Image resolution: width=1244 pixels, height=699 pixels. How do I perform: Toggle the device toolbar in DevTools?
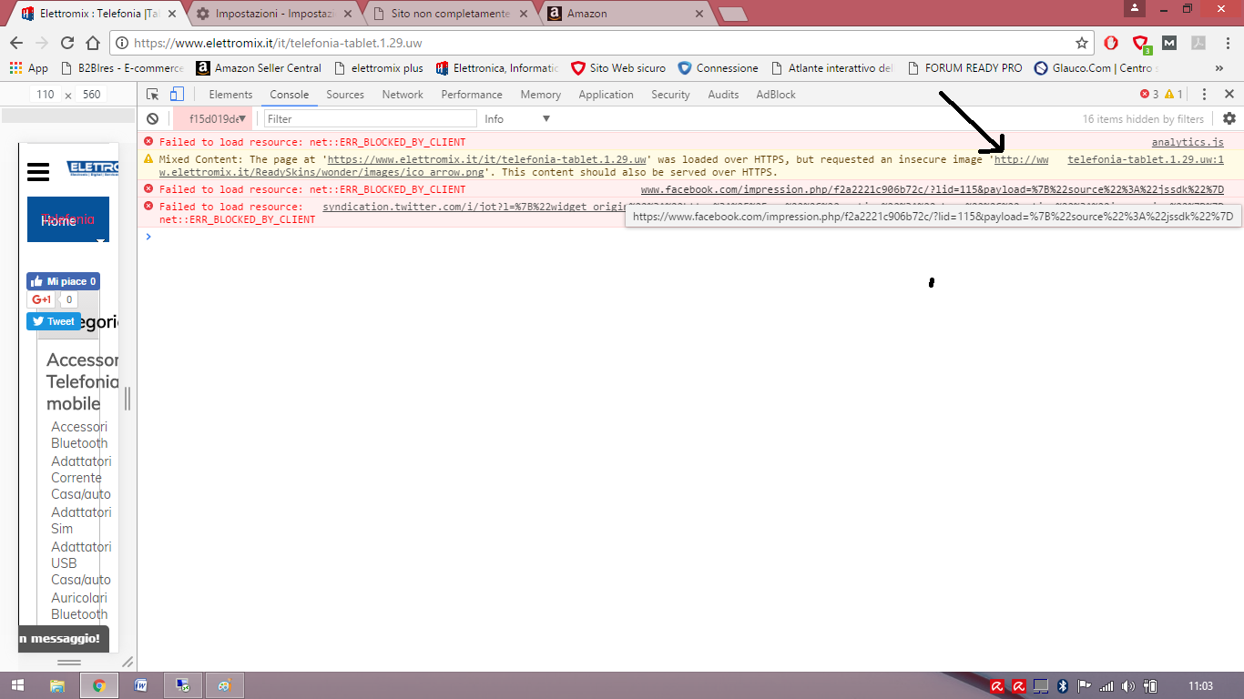point(177,95)
